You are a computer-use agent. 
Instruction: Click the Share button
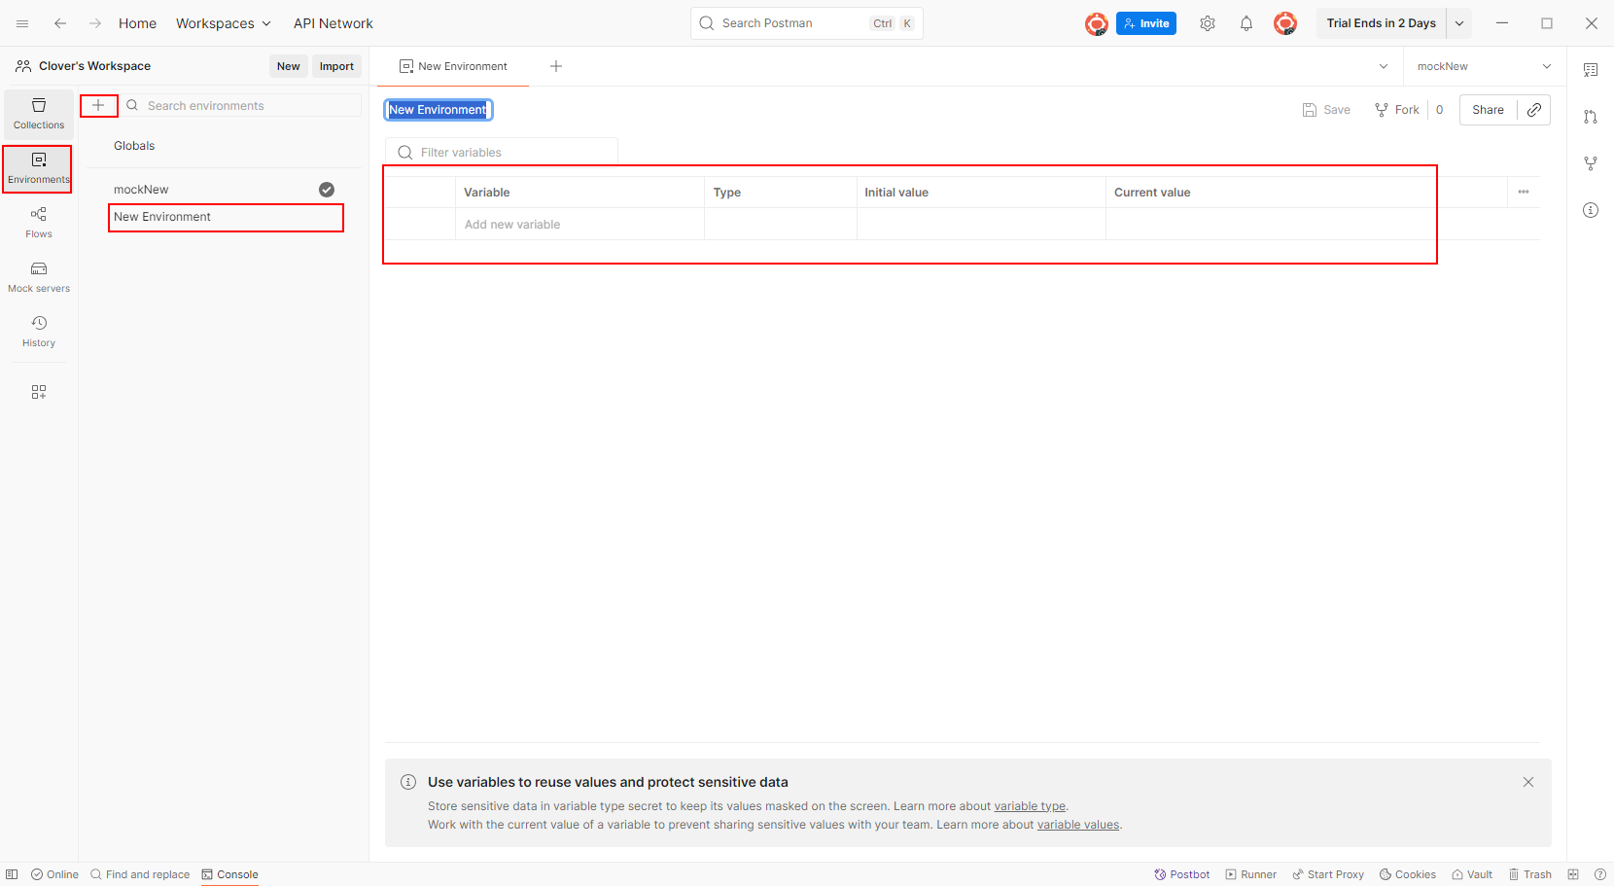[x=1488, y=110]
